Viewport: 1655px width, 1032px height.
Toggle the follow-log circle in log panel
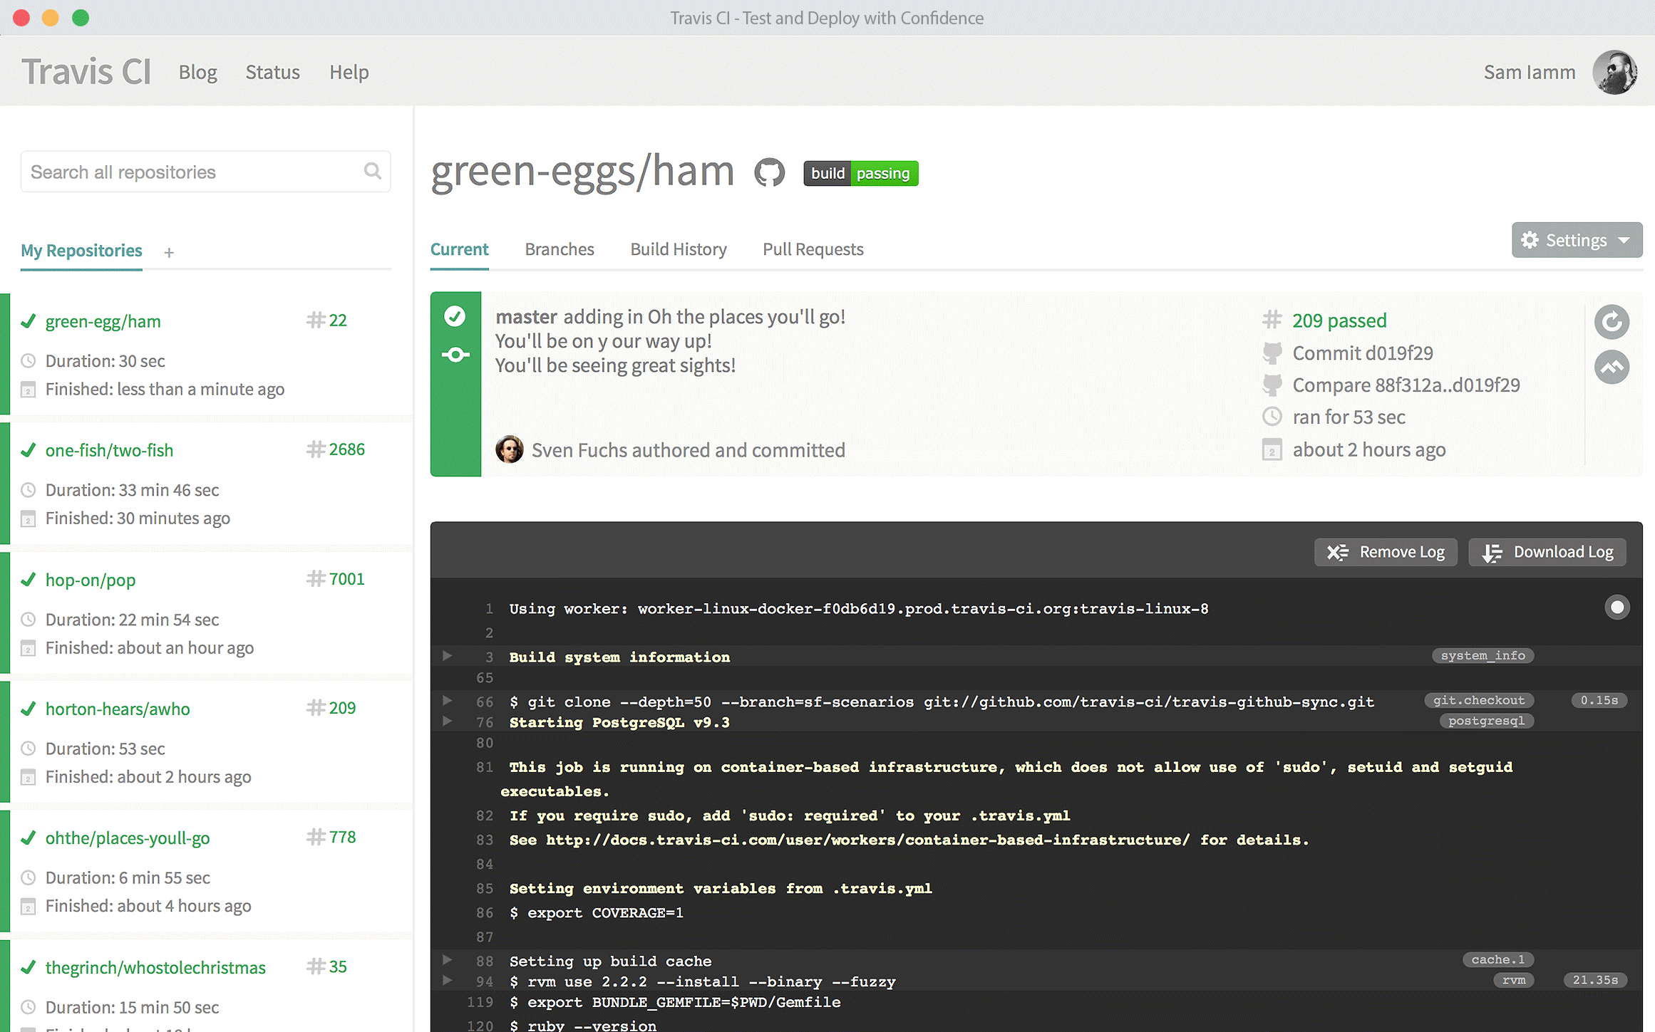pos(1617,607)
